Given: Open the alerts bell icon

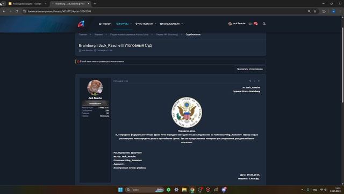Looking at the screenshot, I should click(256, 24).
